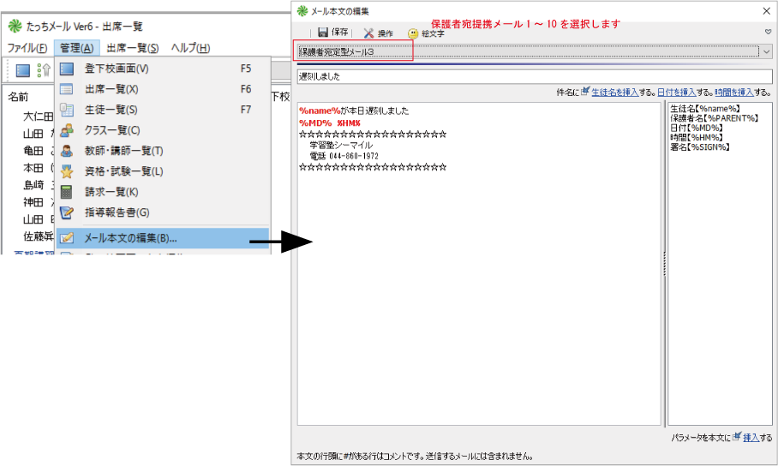Click the 指導報告書 notepad icon
The width and height of the screenshot is (778, 466).
pyautogui.click(x=67, y=213)
